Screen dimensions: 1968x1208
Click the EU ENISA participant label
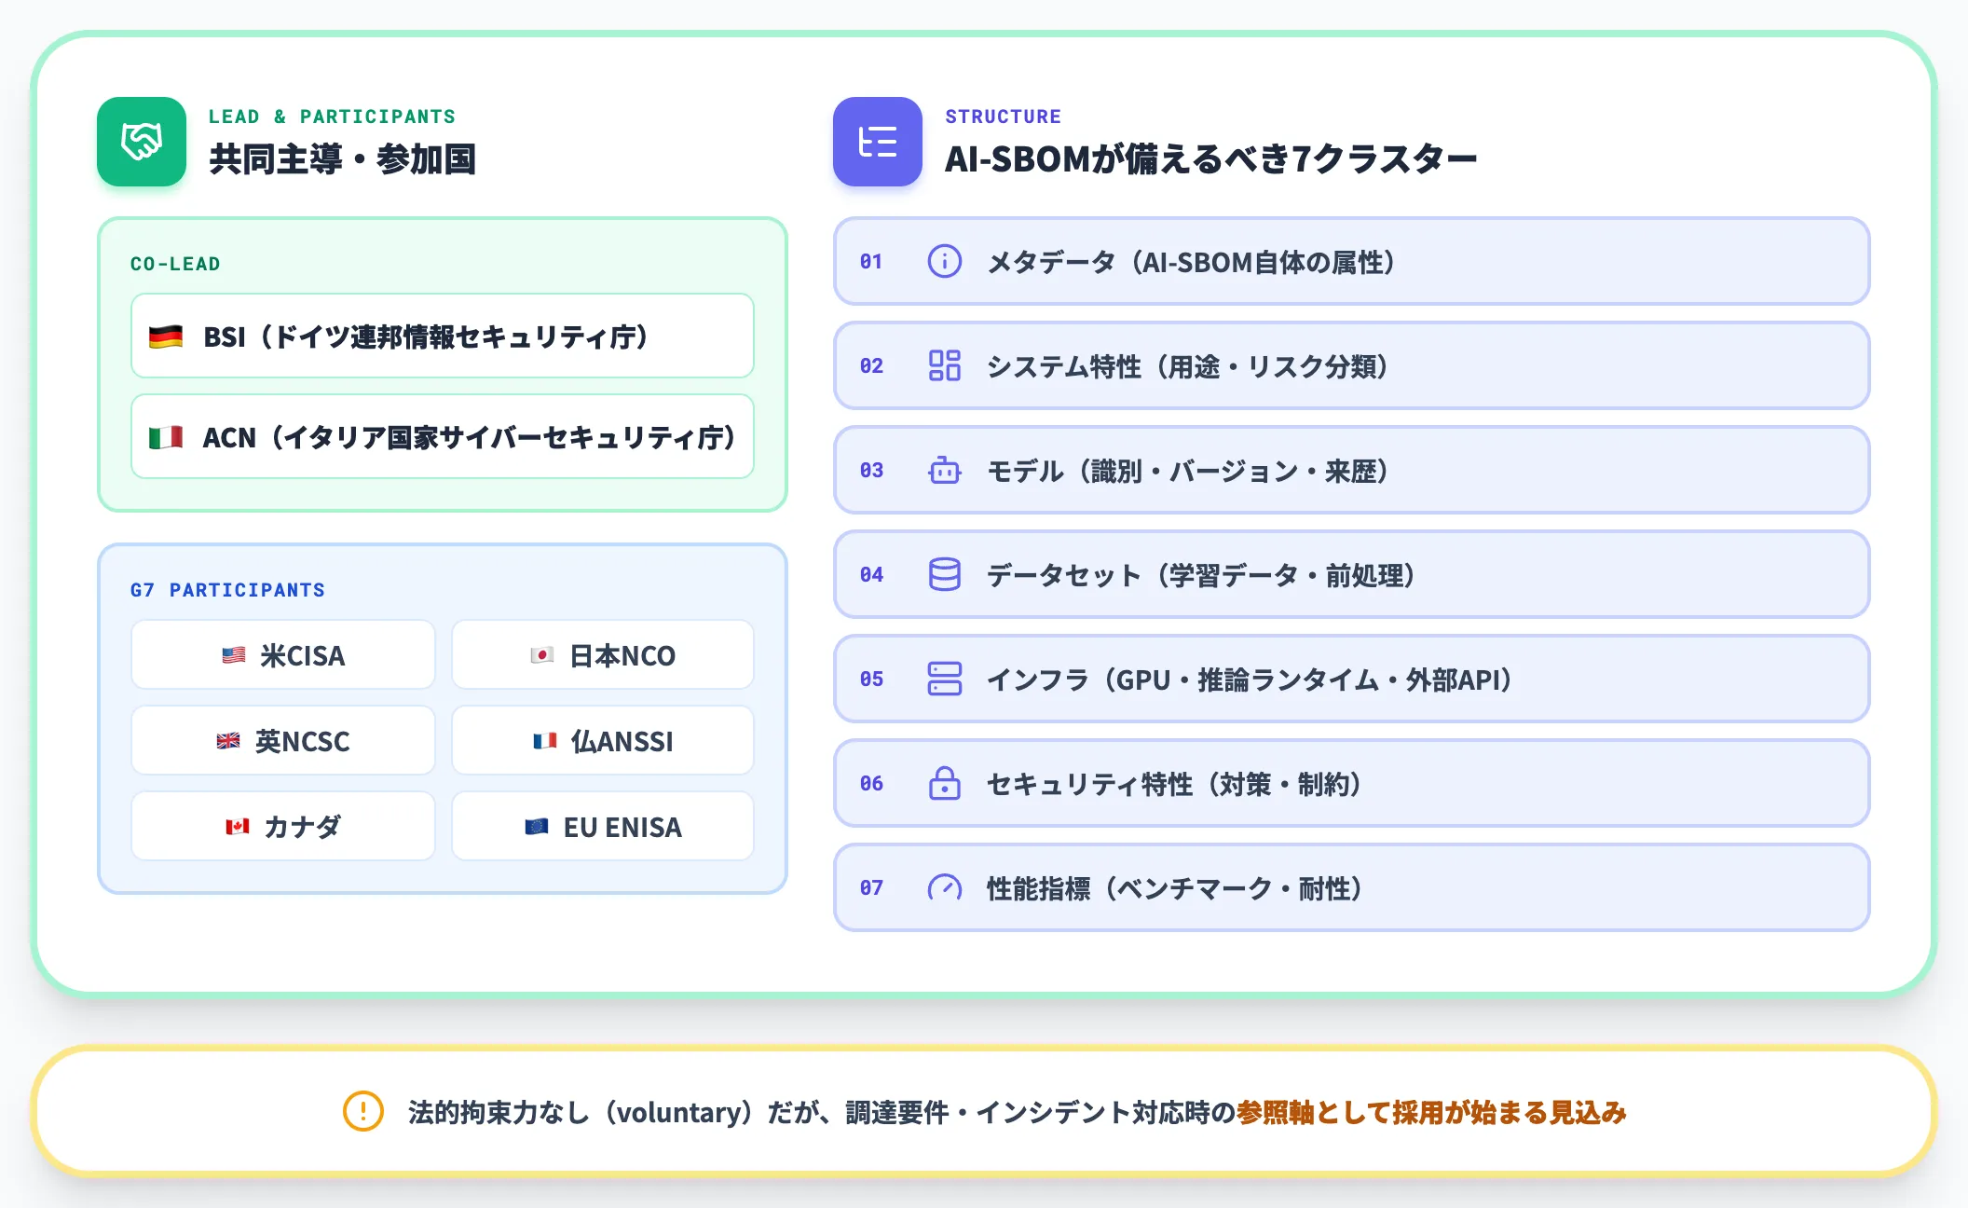[x=622, y=828]
